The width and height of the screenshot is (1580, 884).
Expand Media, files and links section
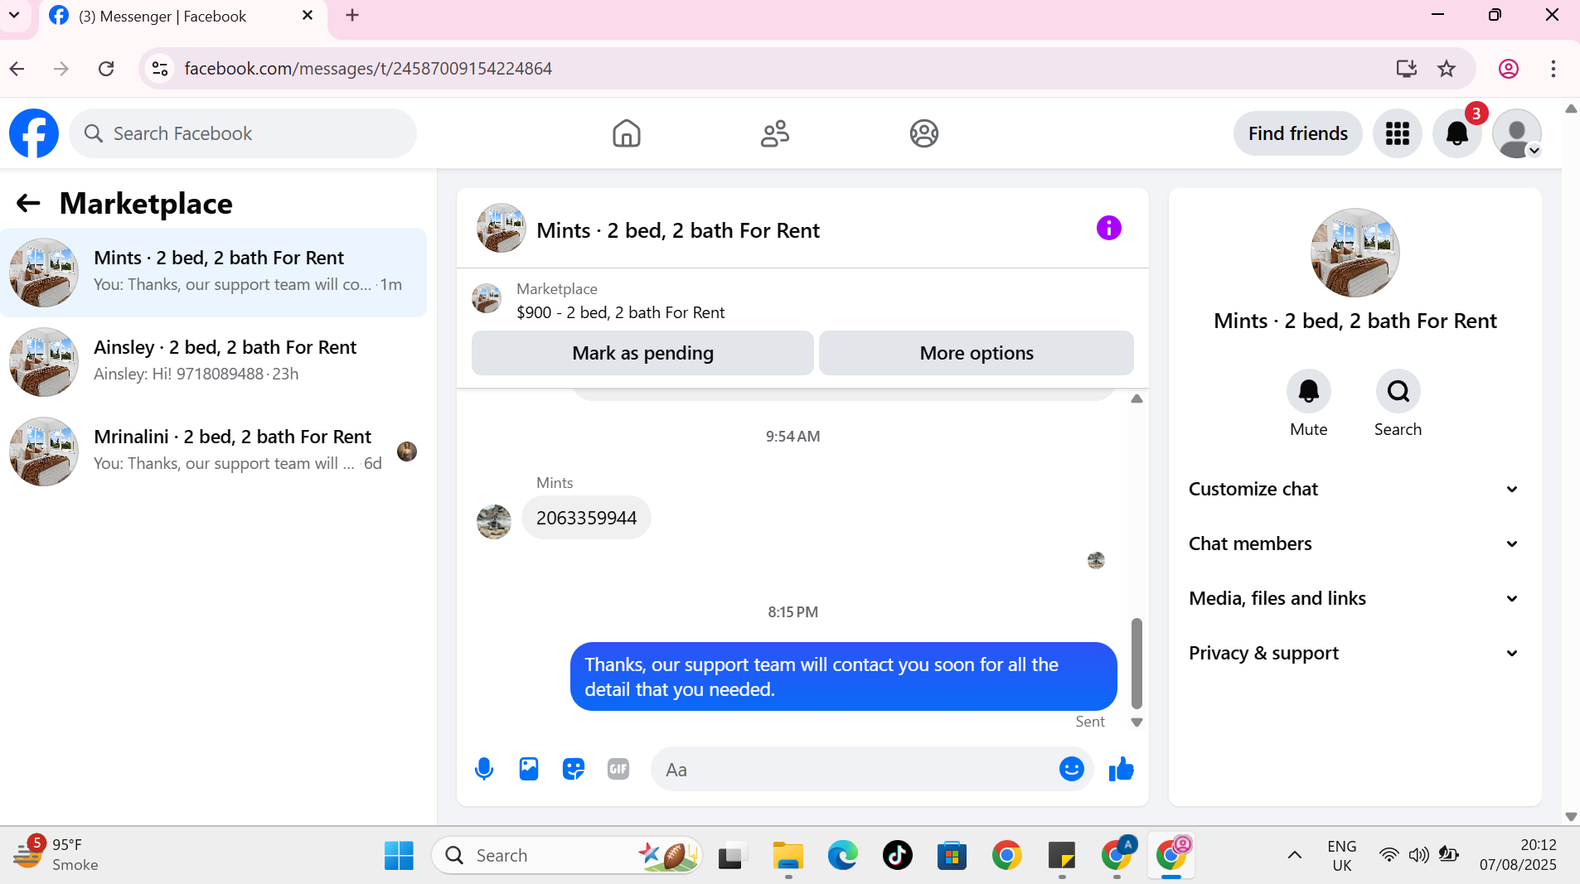pos(1355,598)
